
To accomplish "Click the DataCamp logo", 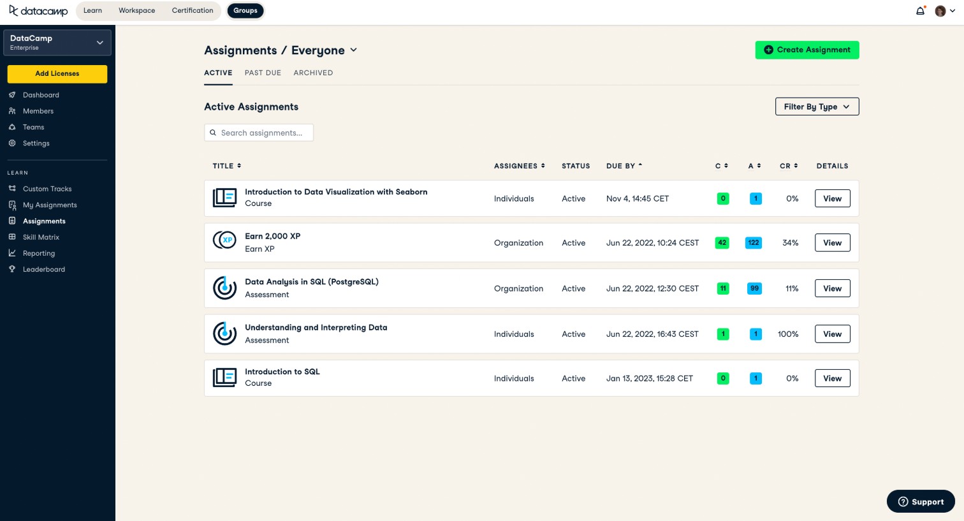I will 38,11.
